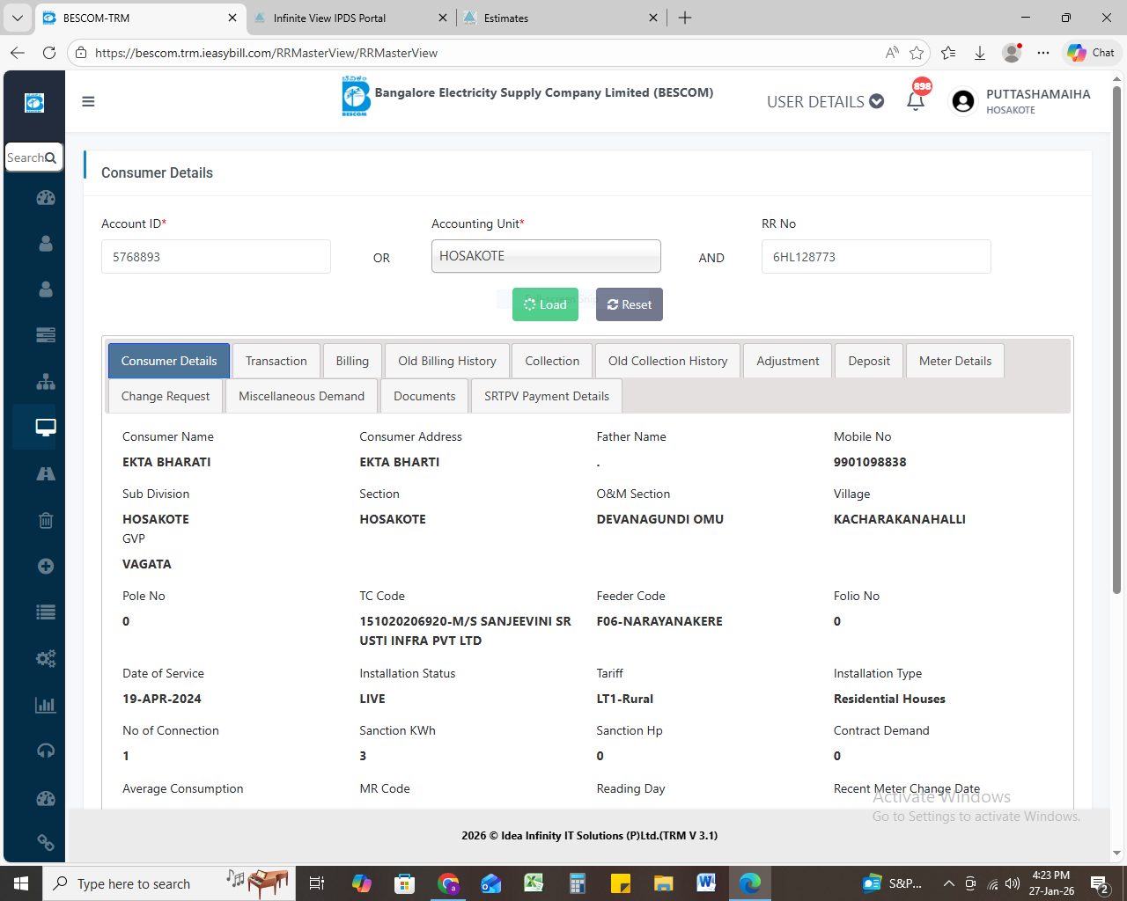Click the gears settings sidebar icon

point(46,658)
